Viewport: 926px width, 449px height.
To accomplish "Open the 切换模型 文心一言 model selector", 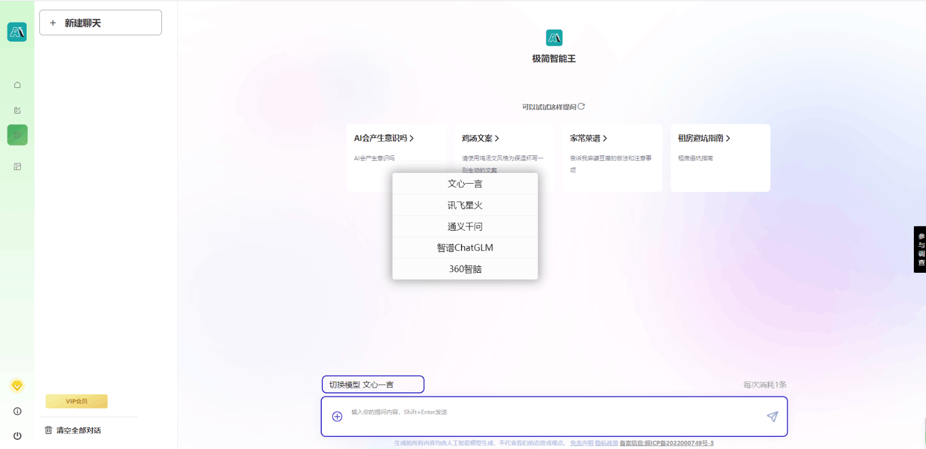I will click(373, 384).
